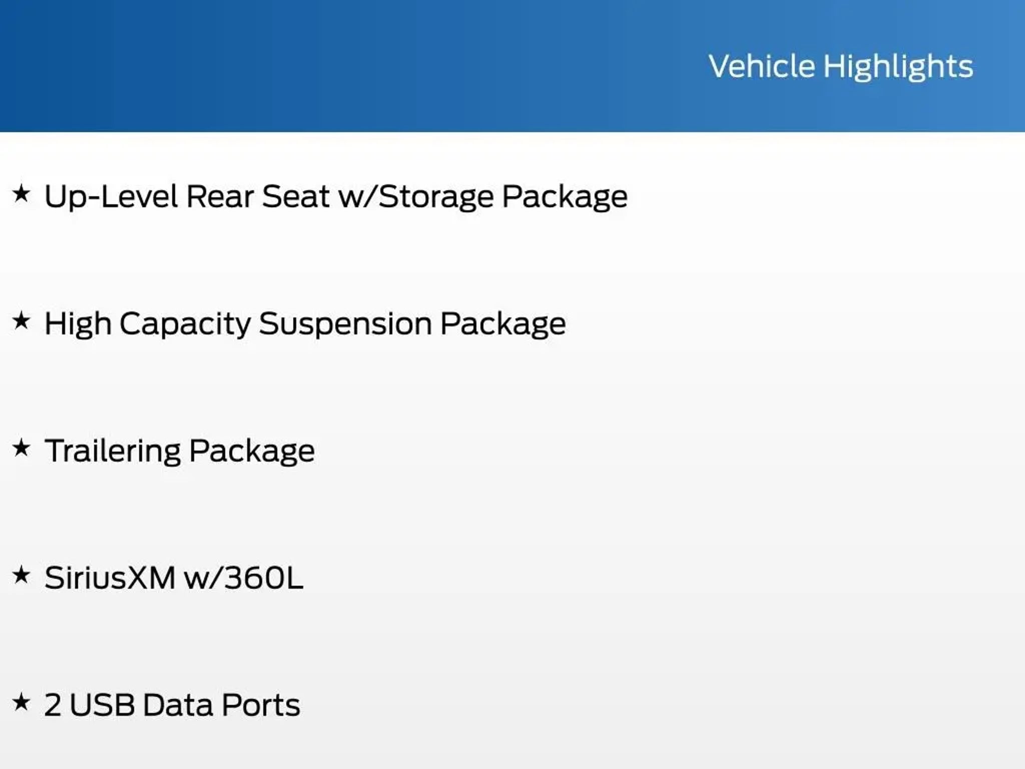1025x769 pixels.
Task: Click the 360L text in SiriusXM line
Action: [x=263, y=578]
